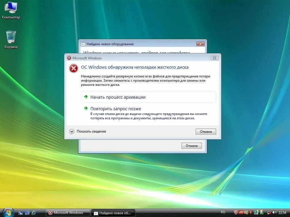Click the blue-green windows tray icon

click(256, 212)
